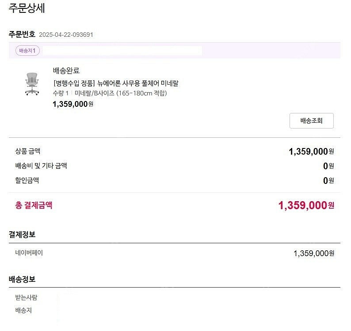
Task: Click the 수량 1 미네랄/B사이즈 option text
Action: [109, 93]
